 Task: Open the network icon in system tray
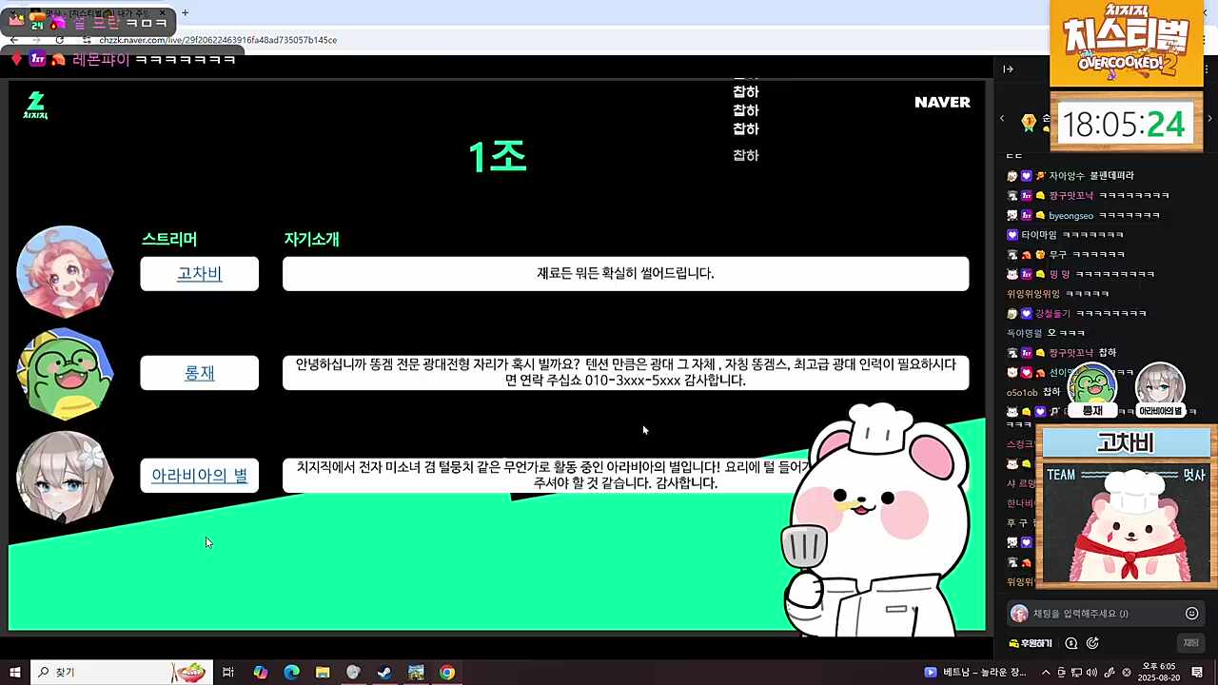1077,673
